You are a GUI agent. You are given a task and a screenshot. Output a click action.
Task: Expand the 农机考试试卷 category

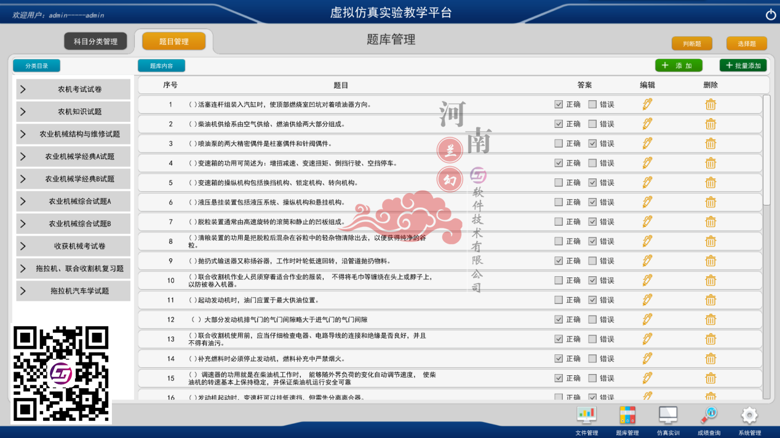(73, 89)
